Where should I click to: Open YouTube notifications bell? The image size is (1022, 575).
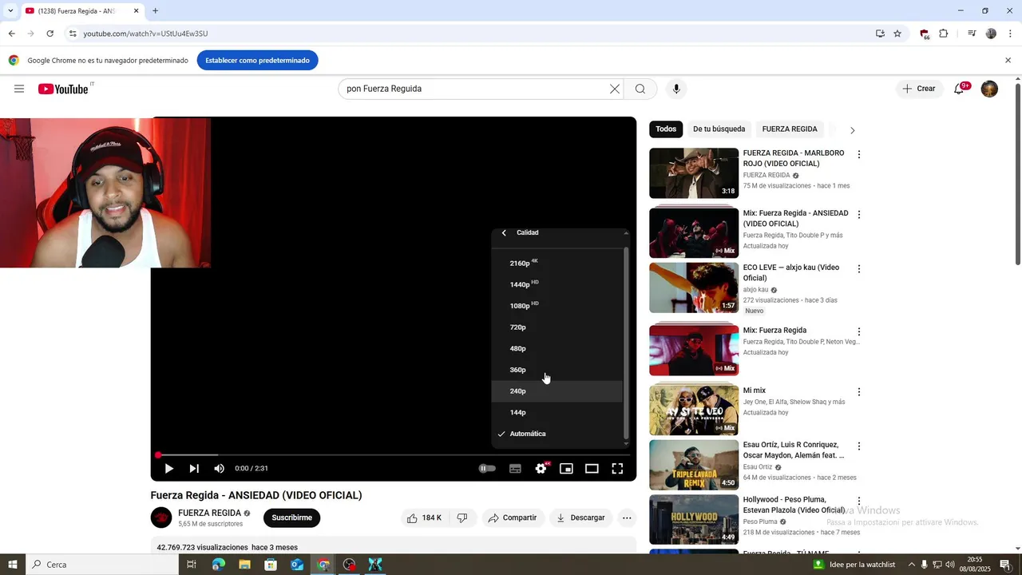pyautogui.click(x=961, y=89)
